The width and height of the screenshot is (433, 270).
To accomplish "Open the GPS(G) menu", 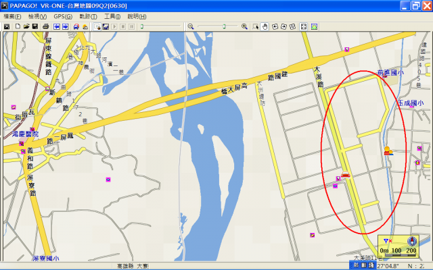I will (x=63, y=16).
